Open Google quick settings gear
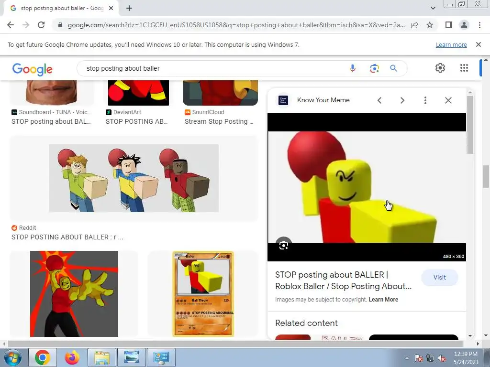490x367 pixels. tap(440, 68)
